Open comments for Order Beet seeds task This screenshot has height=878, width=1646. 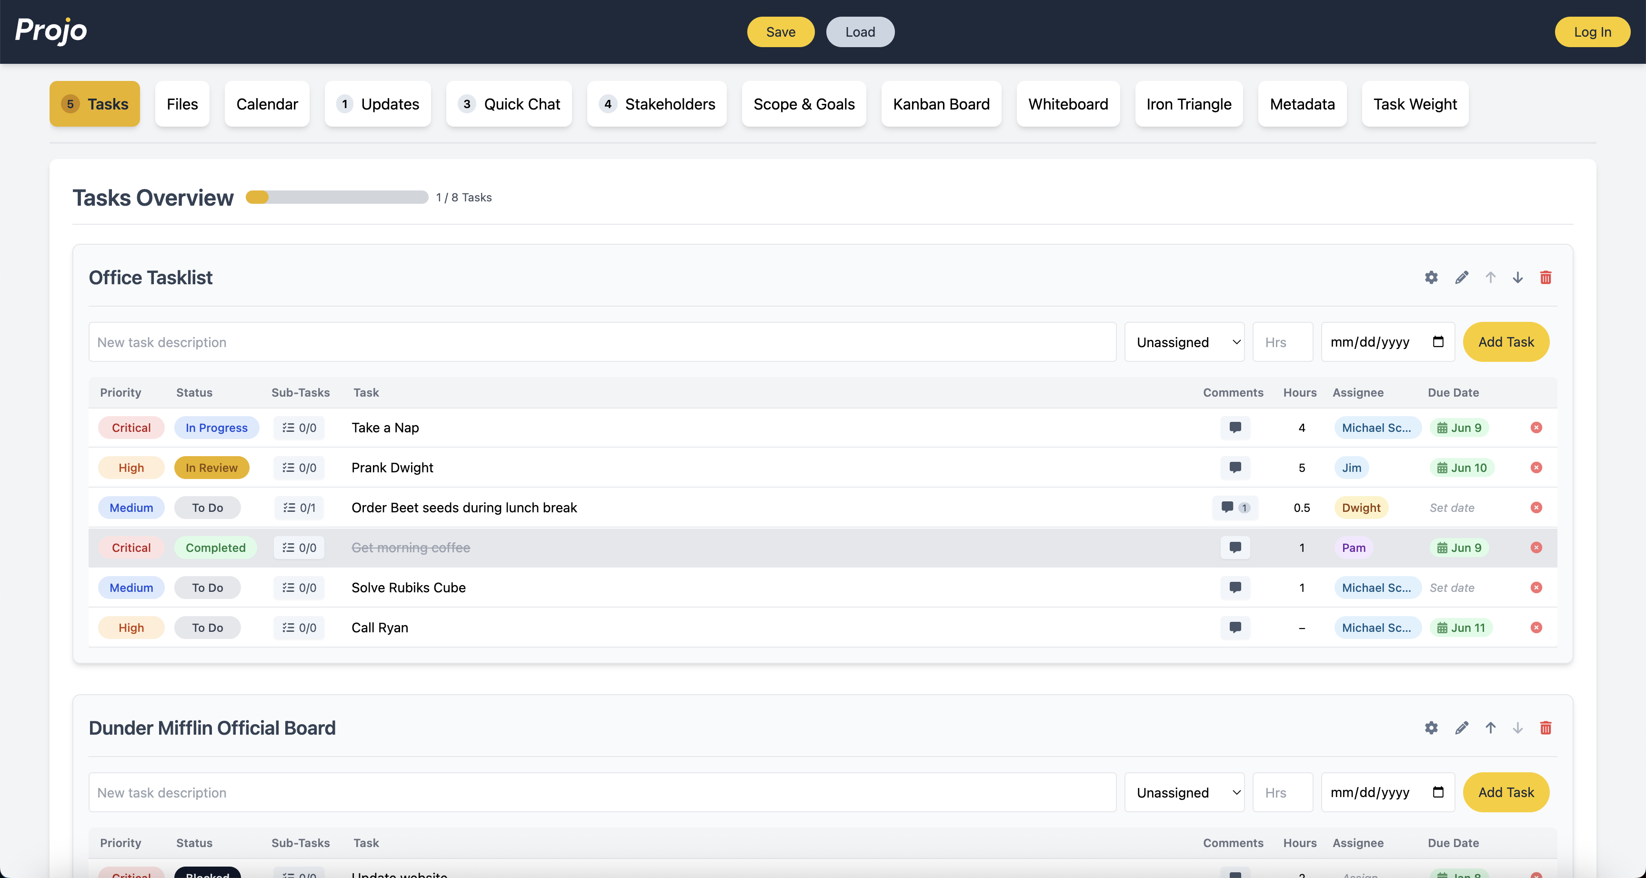(x=1235, y=508)
